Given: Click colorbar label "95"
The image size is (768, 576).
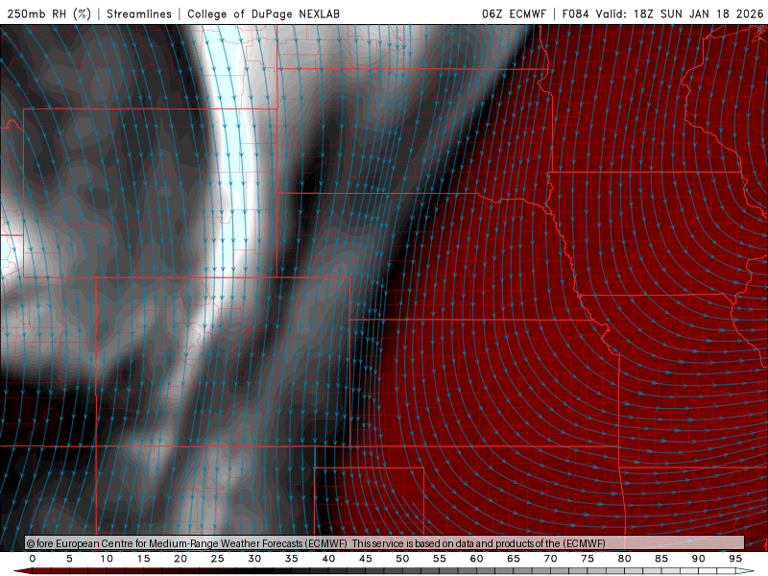Looking at the screenshot, I should [735, 559].
